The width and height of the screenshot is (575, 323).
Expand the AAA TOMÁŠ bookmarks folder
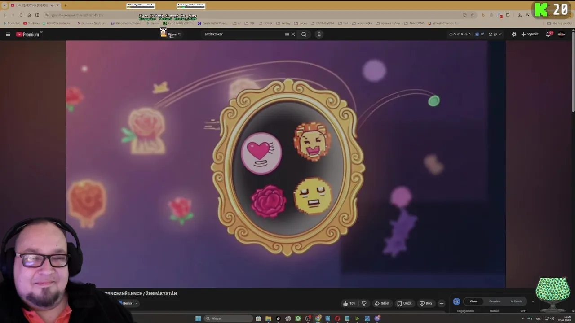[x=414, y=23]
